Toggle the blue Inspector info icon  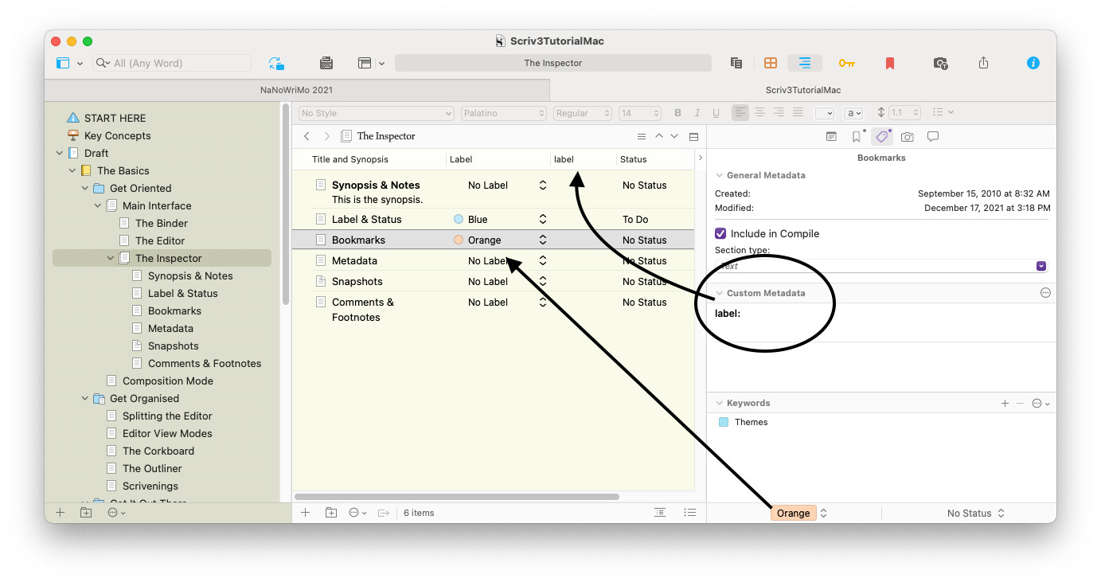[1033, 63]
